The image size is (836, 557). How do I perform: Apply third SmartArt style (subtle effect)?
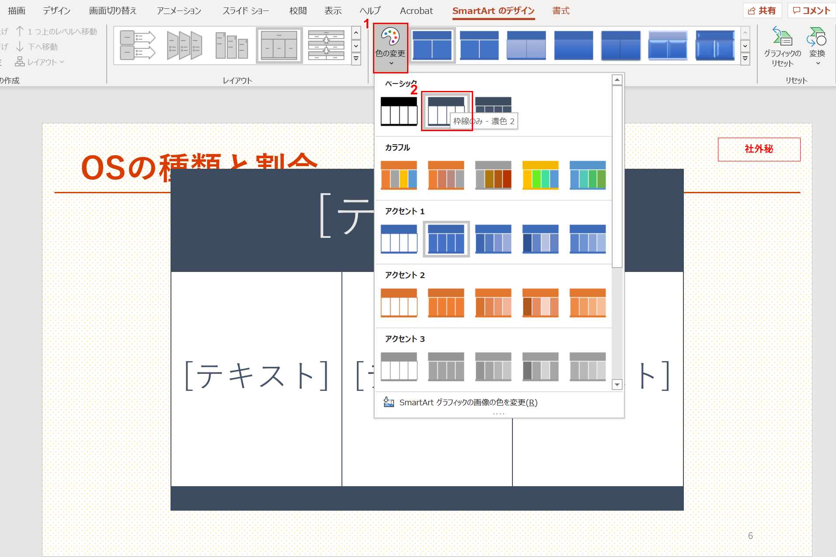coord(526,45)
